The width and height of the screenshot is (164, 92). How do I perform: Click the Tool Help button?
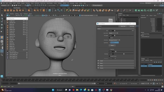click(x=132, y=26)
